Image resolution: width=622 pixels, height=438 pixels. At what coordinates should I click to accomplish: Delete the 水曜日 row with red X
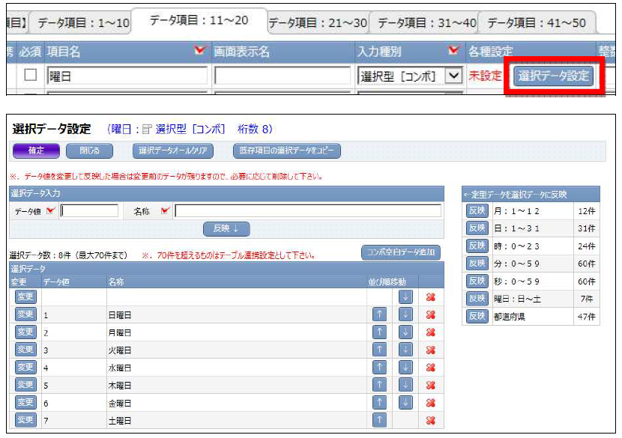pyautogui.click(x=430, y=368)
